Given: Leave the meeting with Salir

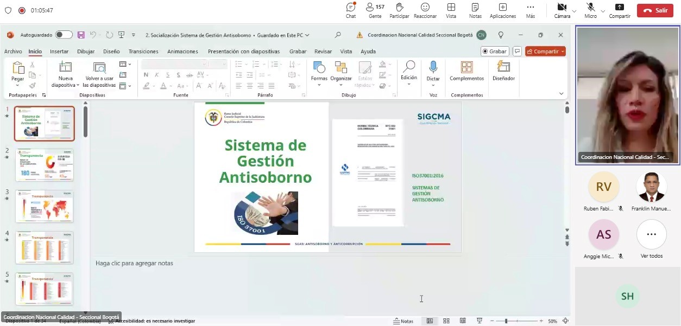Looking at the screenshot, I should [655, 10].
